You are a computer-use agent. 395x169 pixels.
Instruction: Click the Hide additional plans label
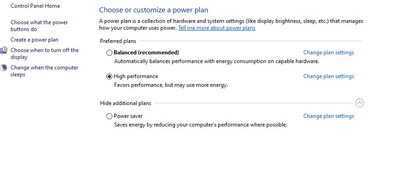click(126, 103)
